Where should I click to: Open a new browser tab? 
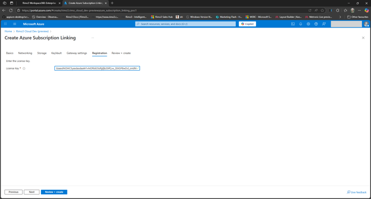112,3
